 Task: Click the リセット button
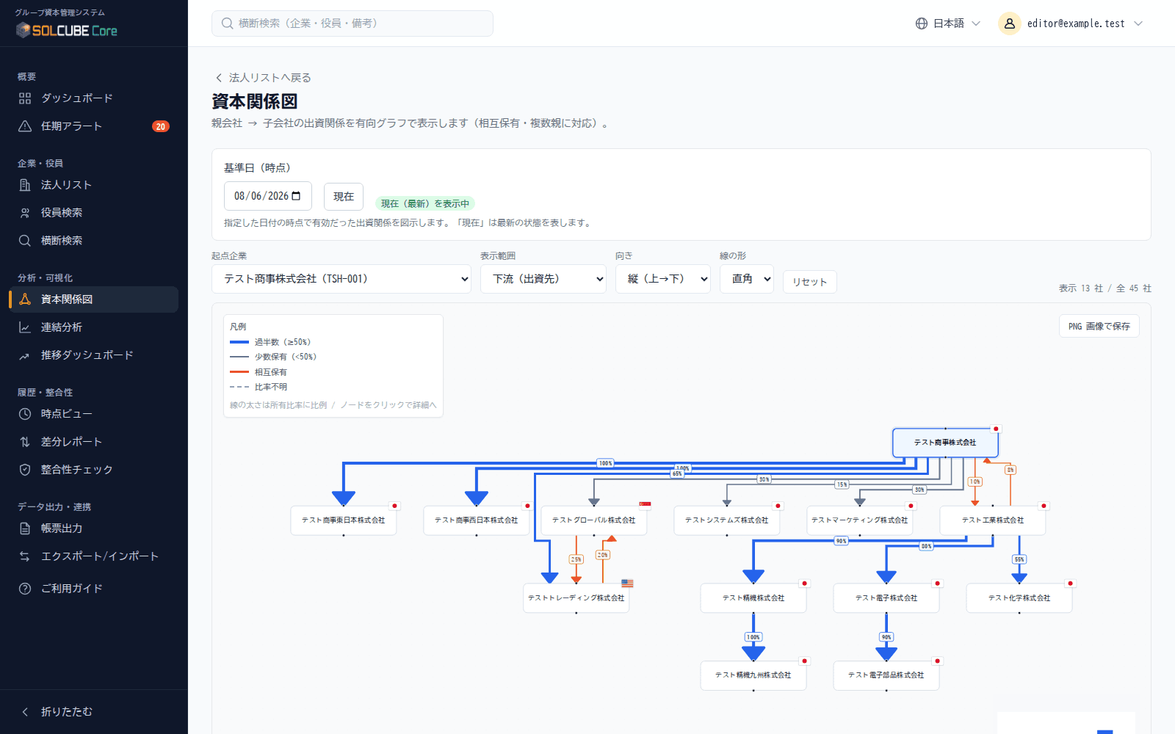tap(810, 282)
